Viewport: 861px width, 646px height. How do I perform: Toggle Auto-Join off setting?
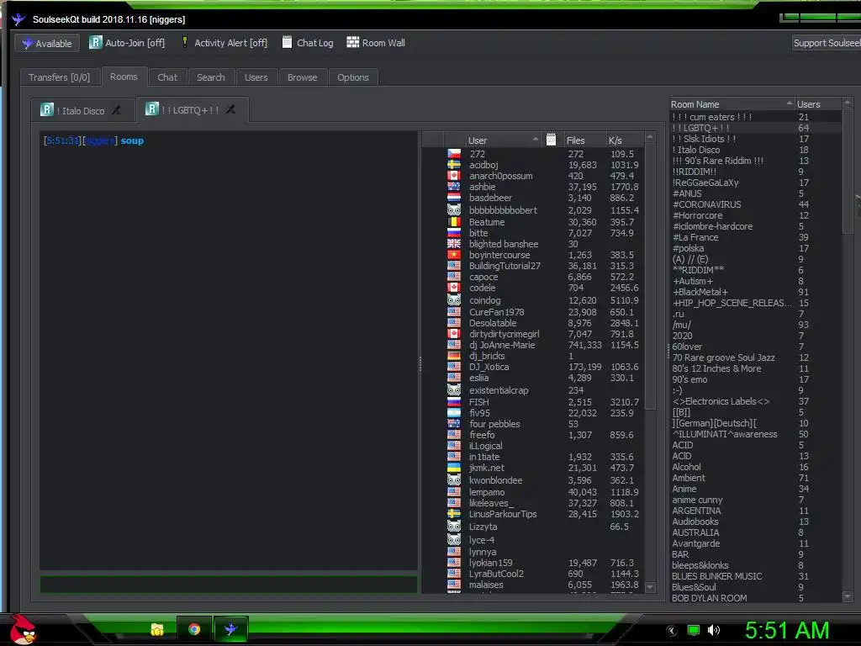point(127,43)
